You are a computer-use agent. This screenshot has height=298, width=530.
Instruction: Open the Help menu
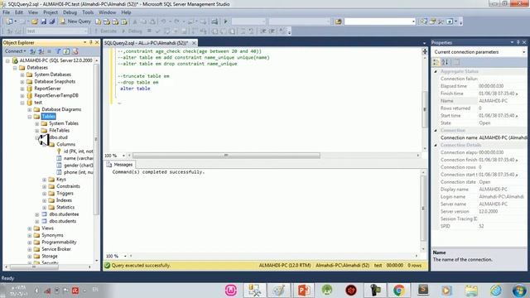click(x=126, y=12)
